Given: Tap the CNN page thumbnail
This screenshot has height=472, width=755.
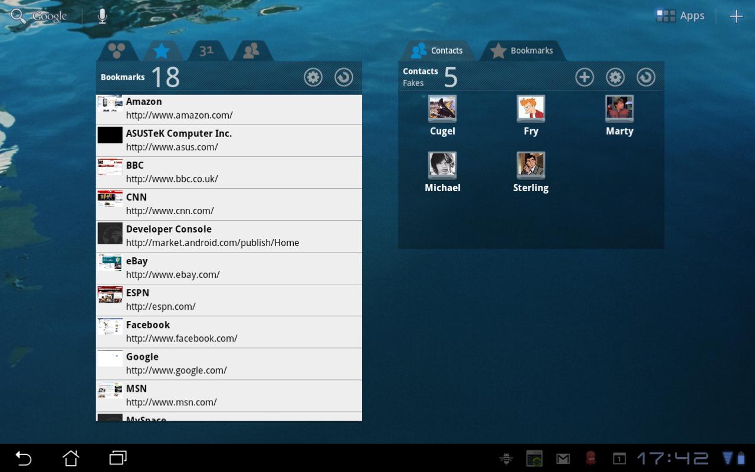Looking at the screenshot, I should pyautogui.click(x=110, y=199).
